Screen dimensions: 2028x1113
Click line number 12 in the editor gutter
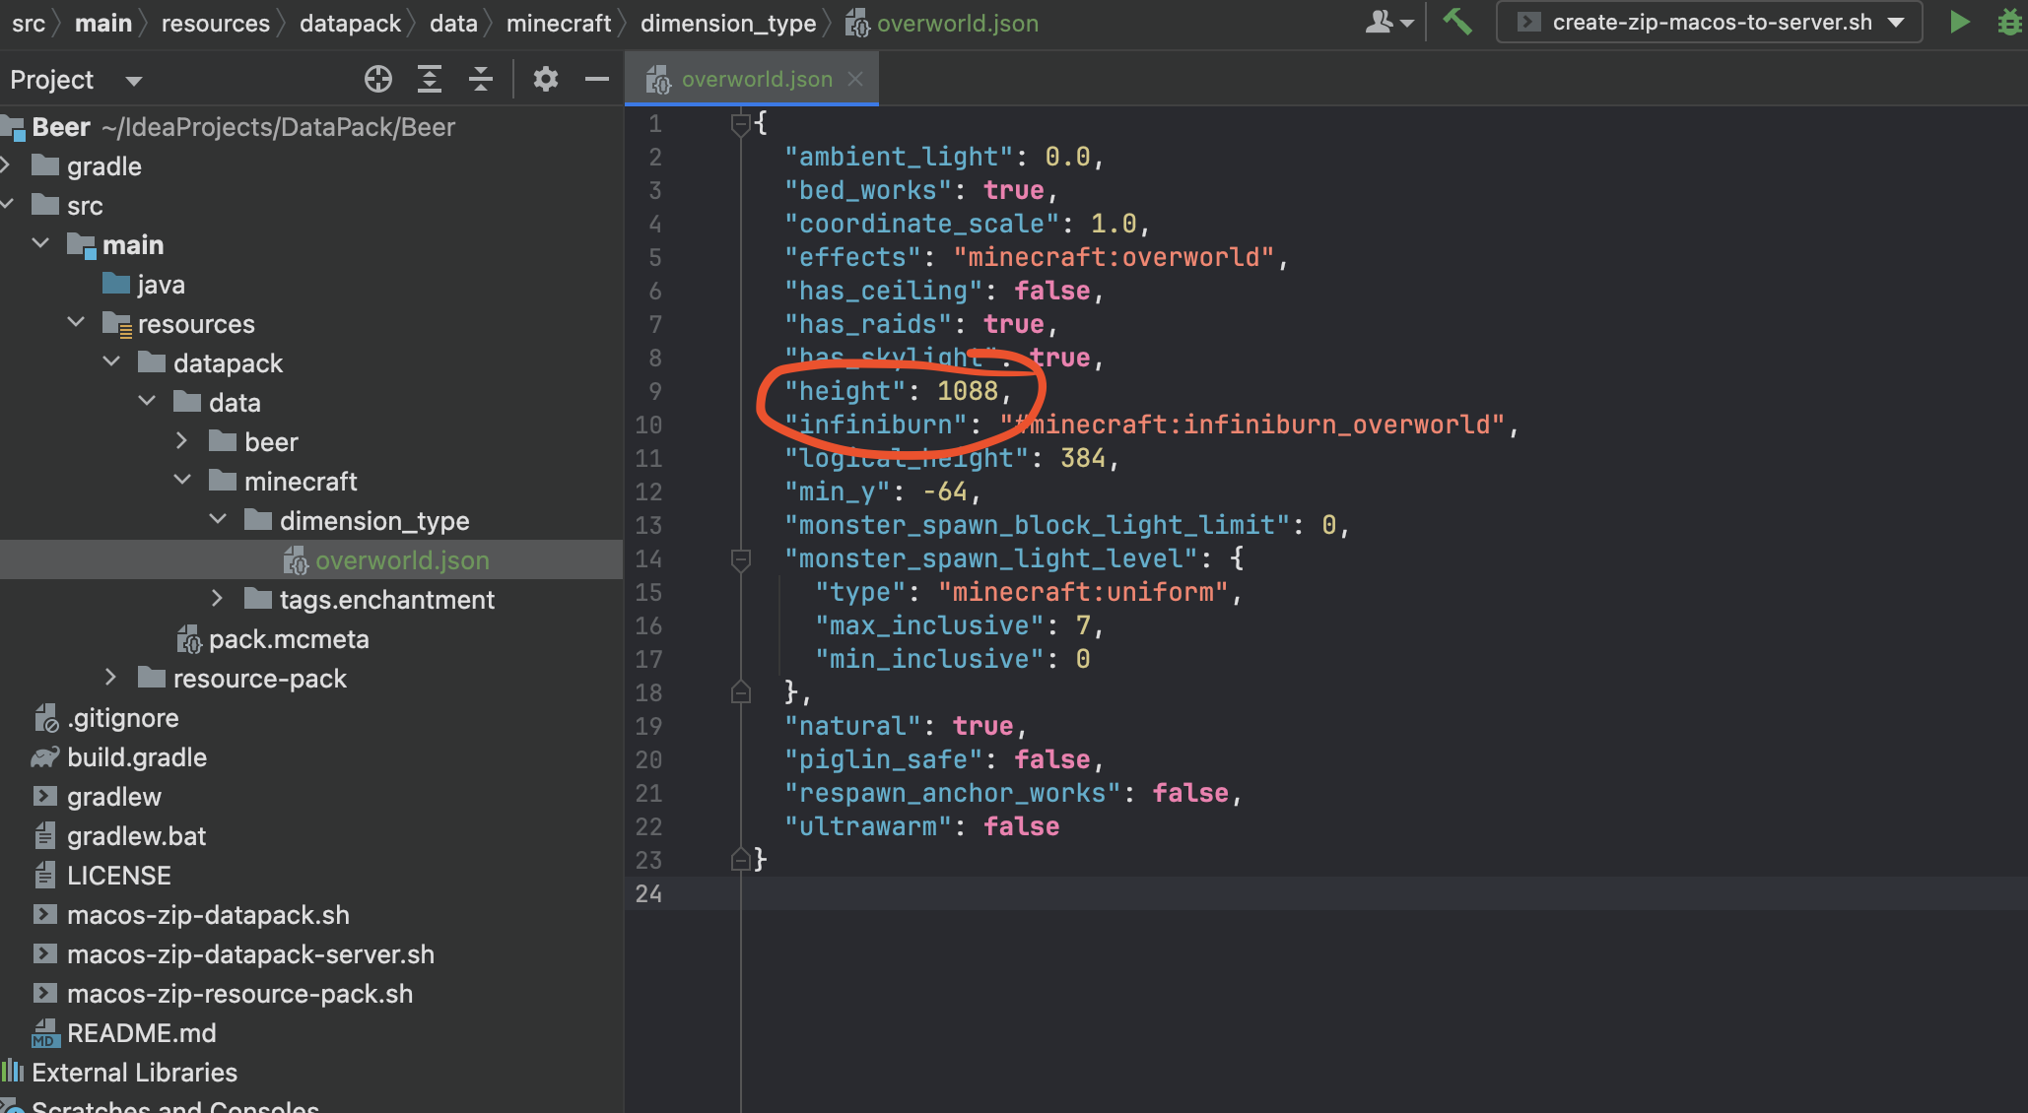pos(649,491)
